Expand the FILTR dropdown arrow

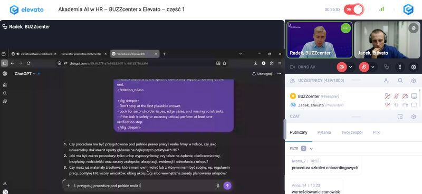311,149
